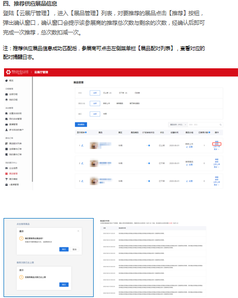Click the info icon next to 显示顺序
238x298 pixels.
tap(86, 132)
